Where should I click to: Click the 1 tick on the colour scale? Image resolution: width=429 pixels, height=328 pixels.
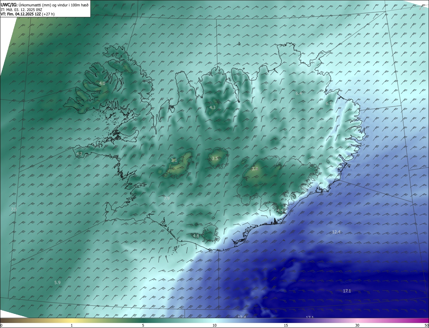click(x=72, y=325)
